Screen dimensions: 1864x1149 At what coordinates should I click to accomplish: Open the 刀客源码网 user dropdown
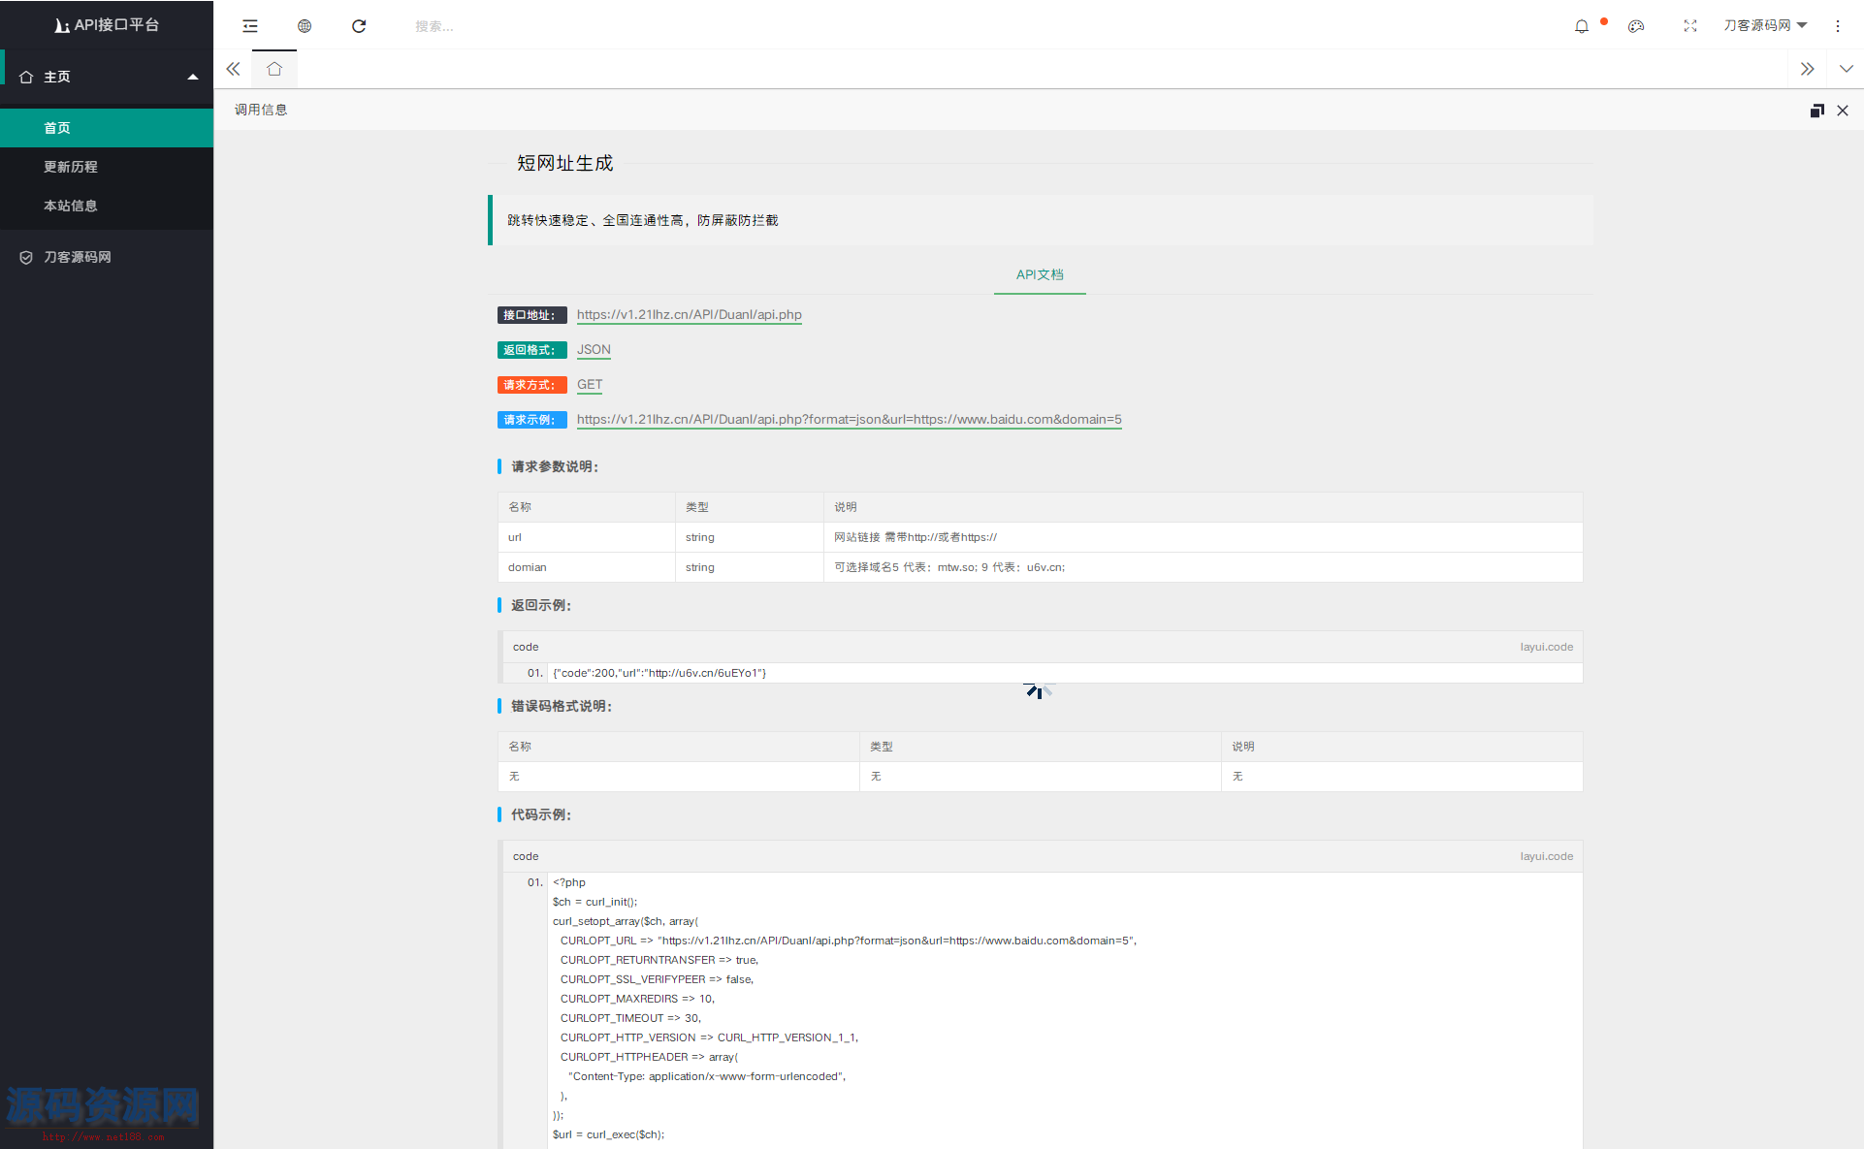pyautogui.click(x=1765, y=25)
